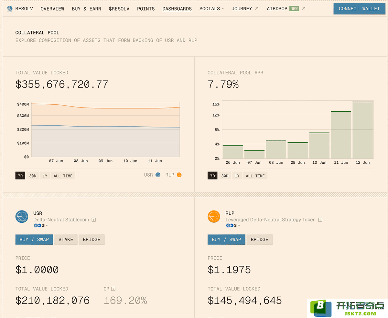Click the 10 Jun APR bar
This screenshot has height=318, width=388.
319,146
